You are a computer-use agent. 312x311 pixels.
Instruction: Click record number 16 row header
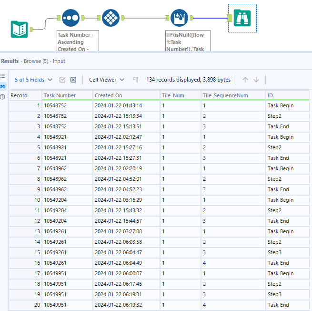pos(25,263)
